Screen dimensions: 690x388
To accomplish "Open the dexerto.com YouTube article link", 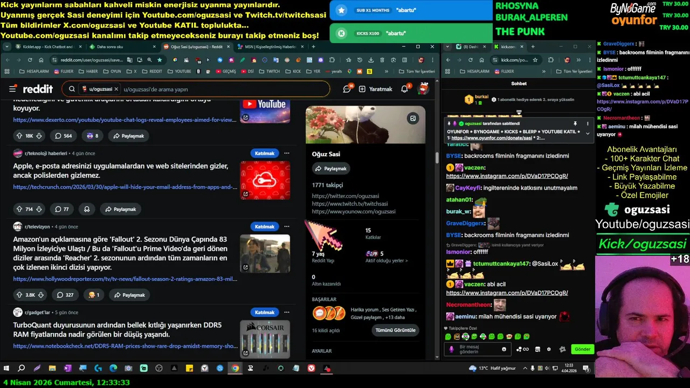I will pos(125,120).
